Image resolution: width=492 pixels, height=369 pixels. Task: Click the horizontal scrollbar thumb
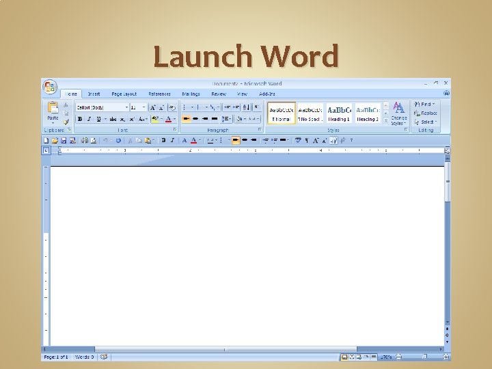pos(225,349)
